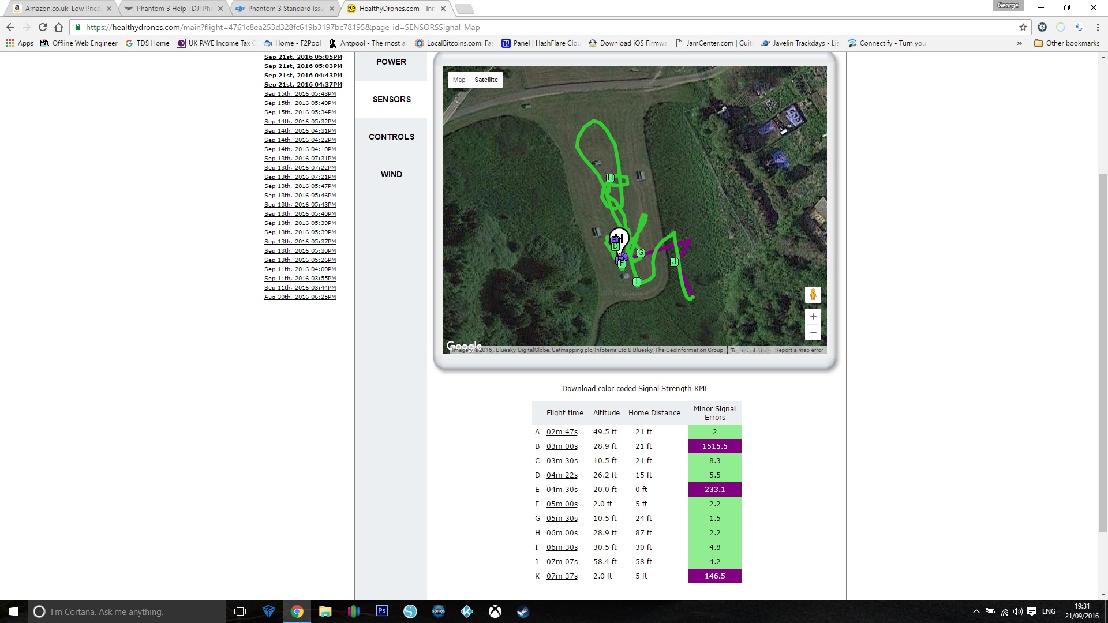The image size is (1108, 623).
Task: Click the white home point pin
Action: (619, 238)
